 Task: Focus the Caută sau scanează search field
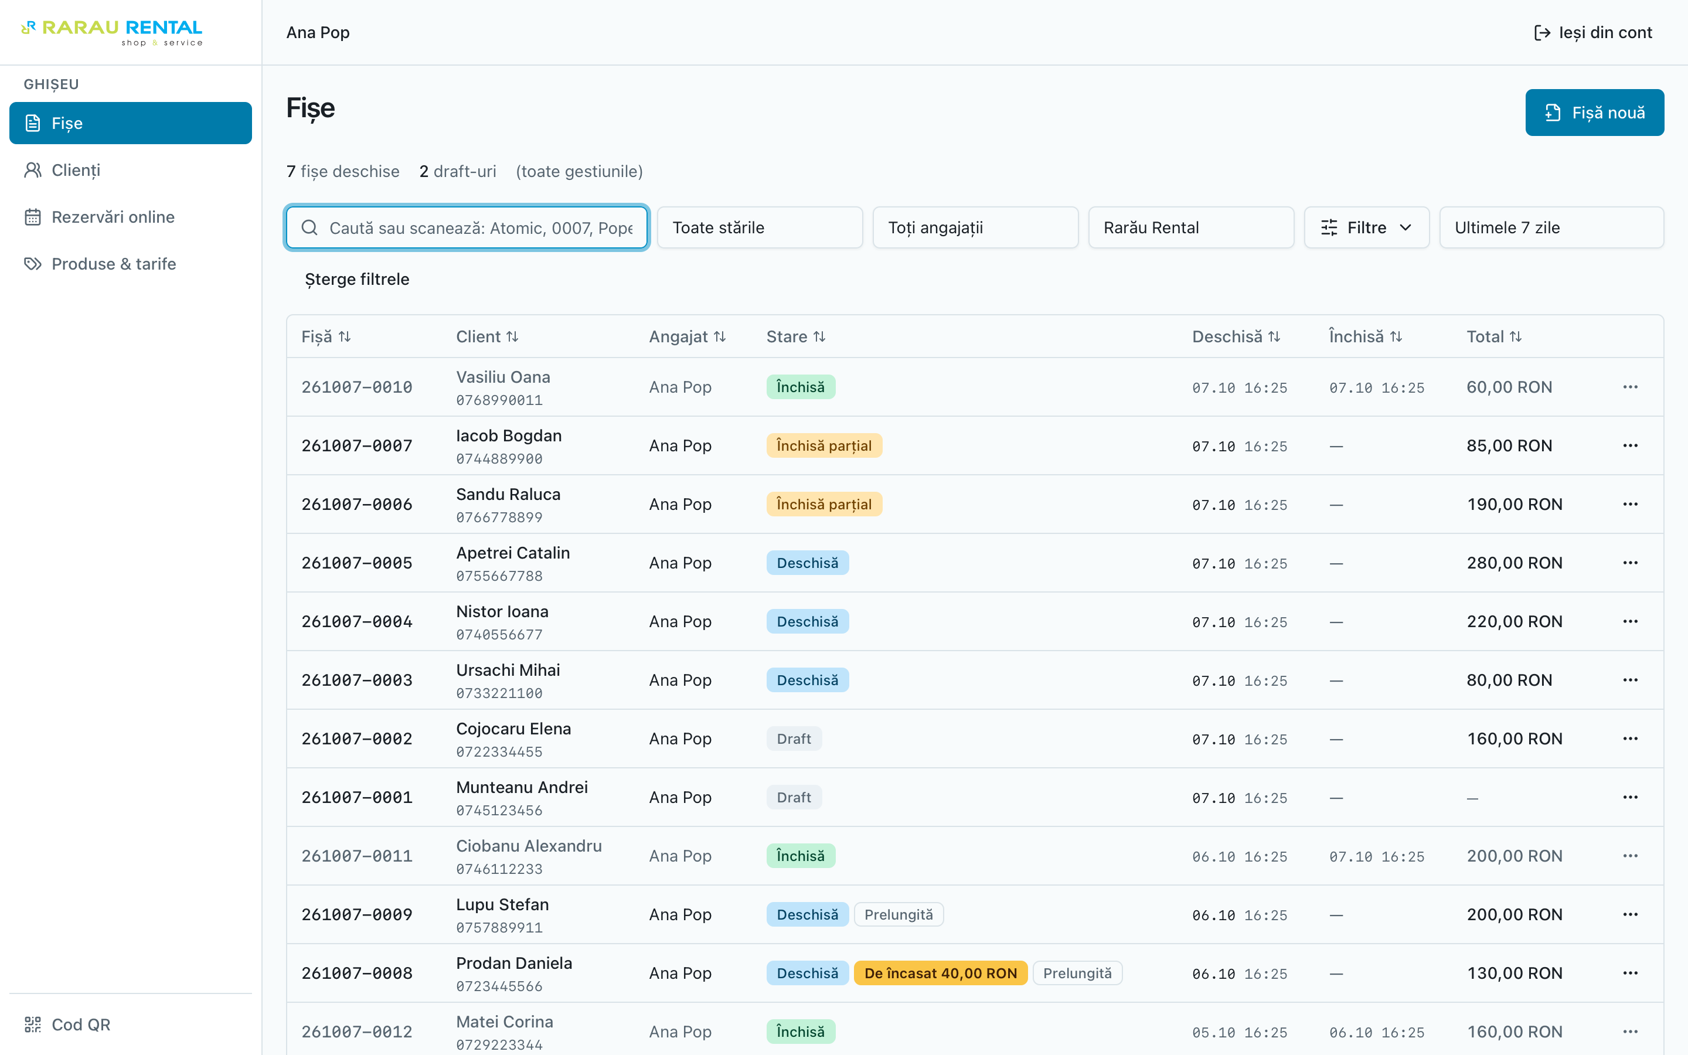(x=467, y=227)
